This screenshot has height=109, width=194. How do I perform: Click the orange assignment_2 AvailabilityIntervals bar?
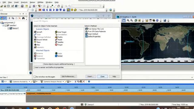point(110,94)
